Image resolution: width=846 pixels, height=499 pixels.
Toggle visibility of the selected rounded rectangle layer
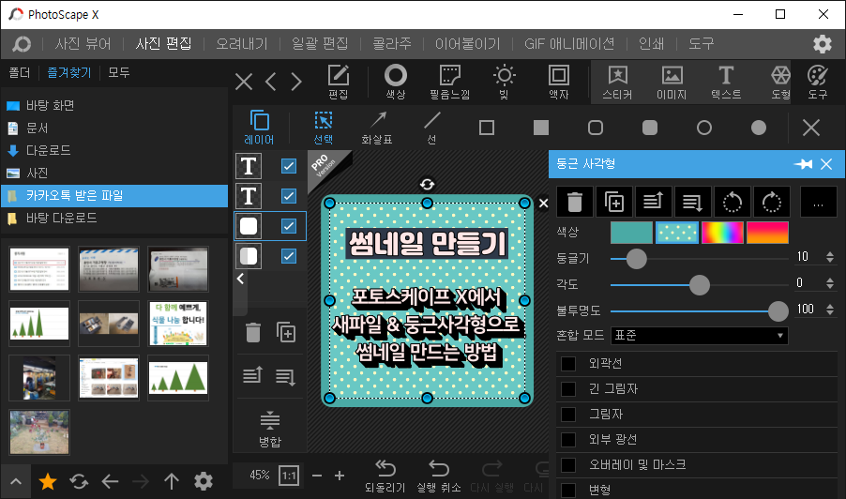click(x=289, y=226)
